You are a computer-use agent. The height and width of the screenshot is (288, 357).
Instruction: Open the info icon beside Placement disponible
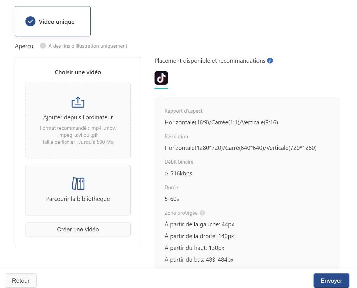coord(270,61)
